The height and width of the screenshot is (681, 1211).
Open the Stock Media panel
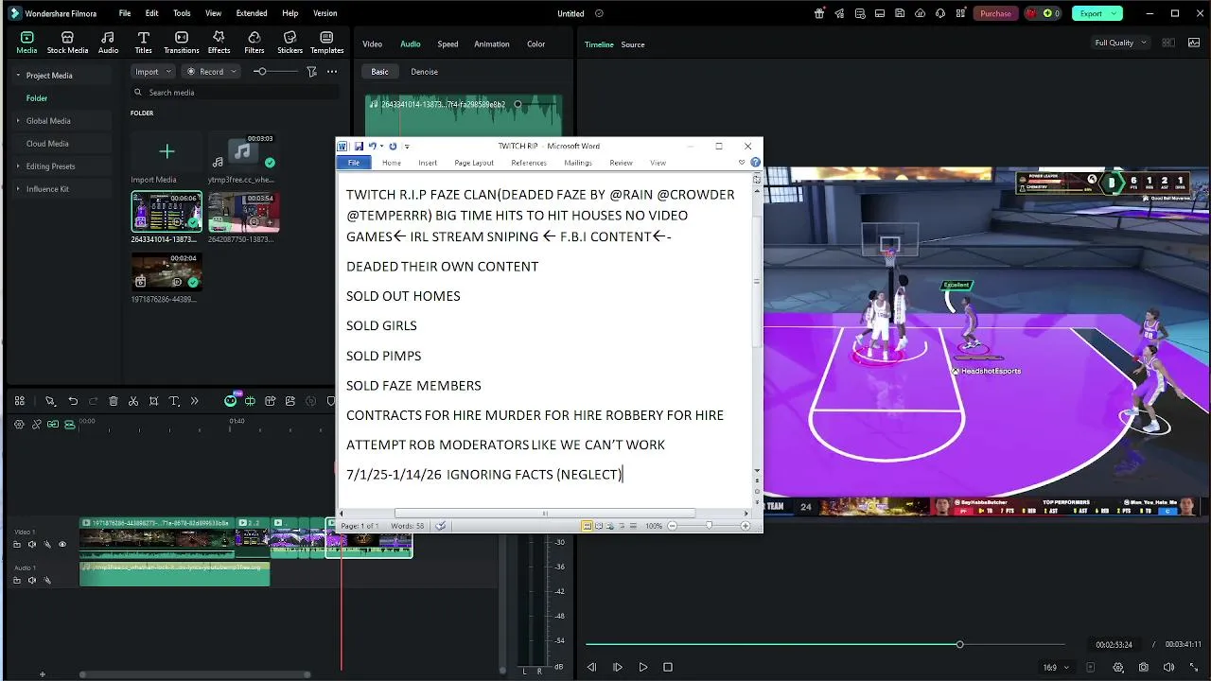coord(67,43)
